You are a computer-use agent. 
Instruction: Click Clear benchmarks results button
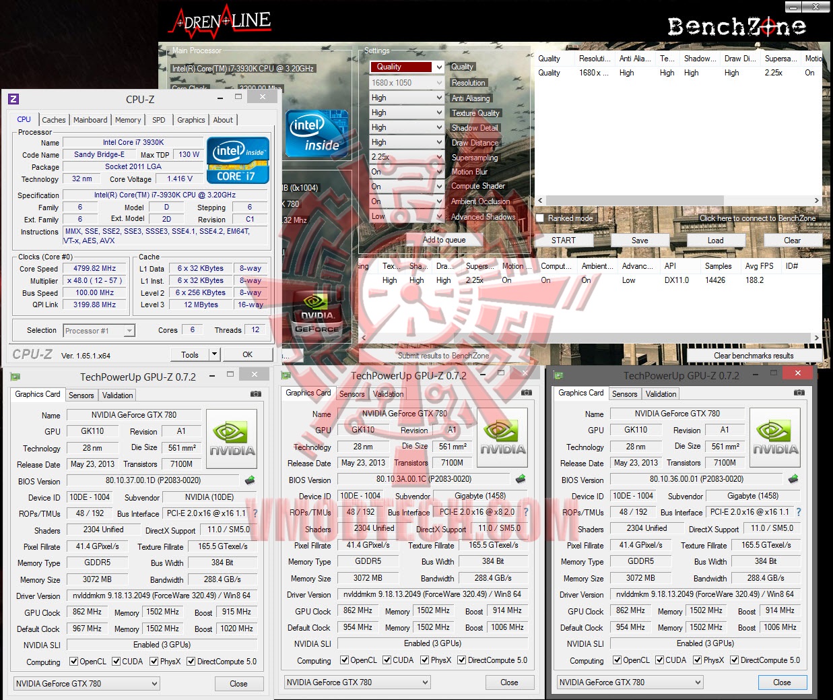tap(754, 356)
